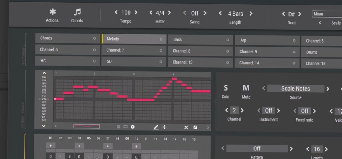Select the move arrows tool
The width and height of the screenshot is (342, 159).
[x=164, y=127]
